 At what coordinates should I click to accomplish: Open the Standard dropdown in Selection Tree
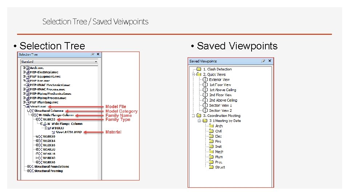coord(59,62)
